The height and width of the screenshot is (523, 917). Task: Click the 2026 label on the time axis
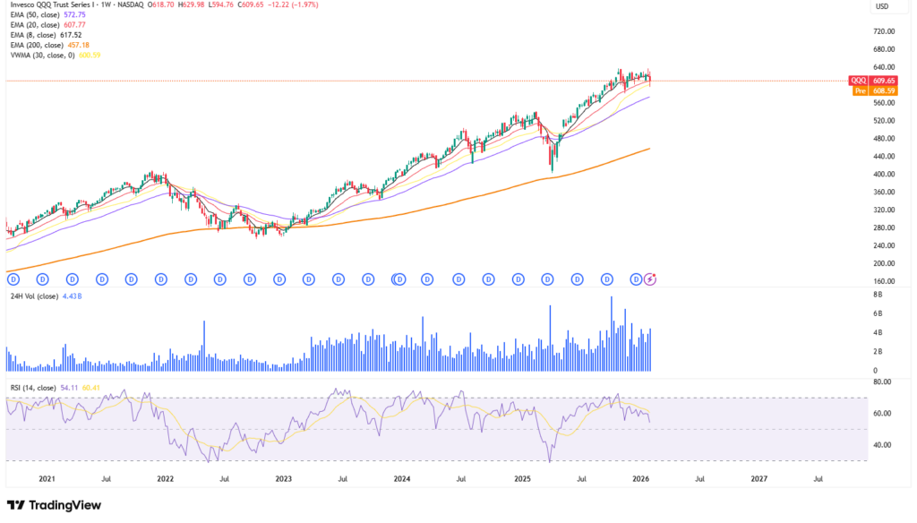click(x=640, y=479)
